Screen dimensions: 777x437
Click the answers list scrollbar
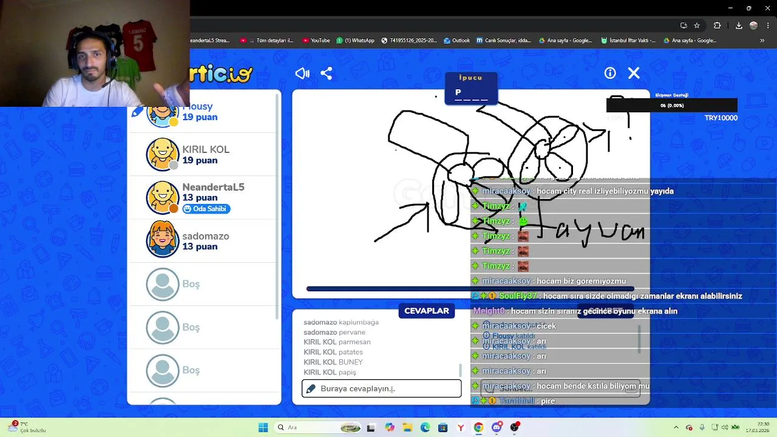460,370
